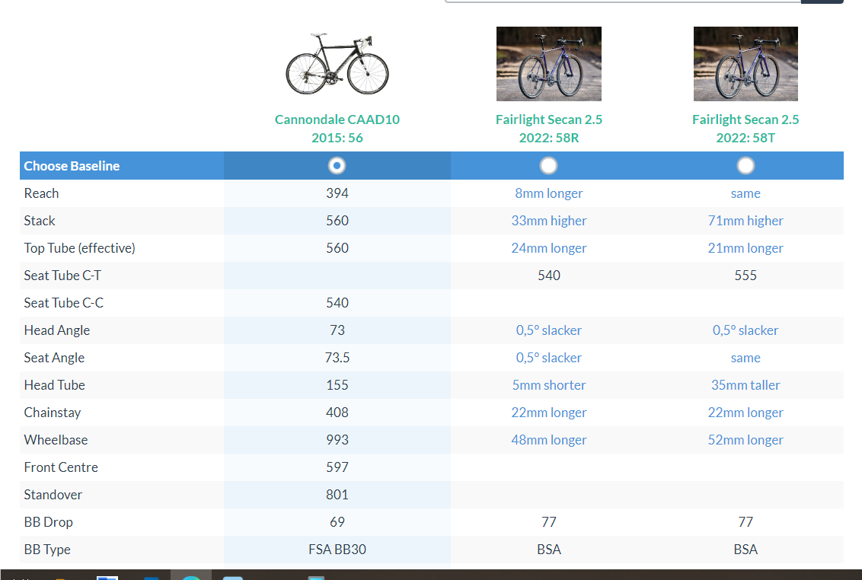Image resolution: width=862 pixels, height=580 pixels.
Task: Click the Front Centre value 597
Action: point(337,467)
